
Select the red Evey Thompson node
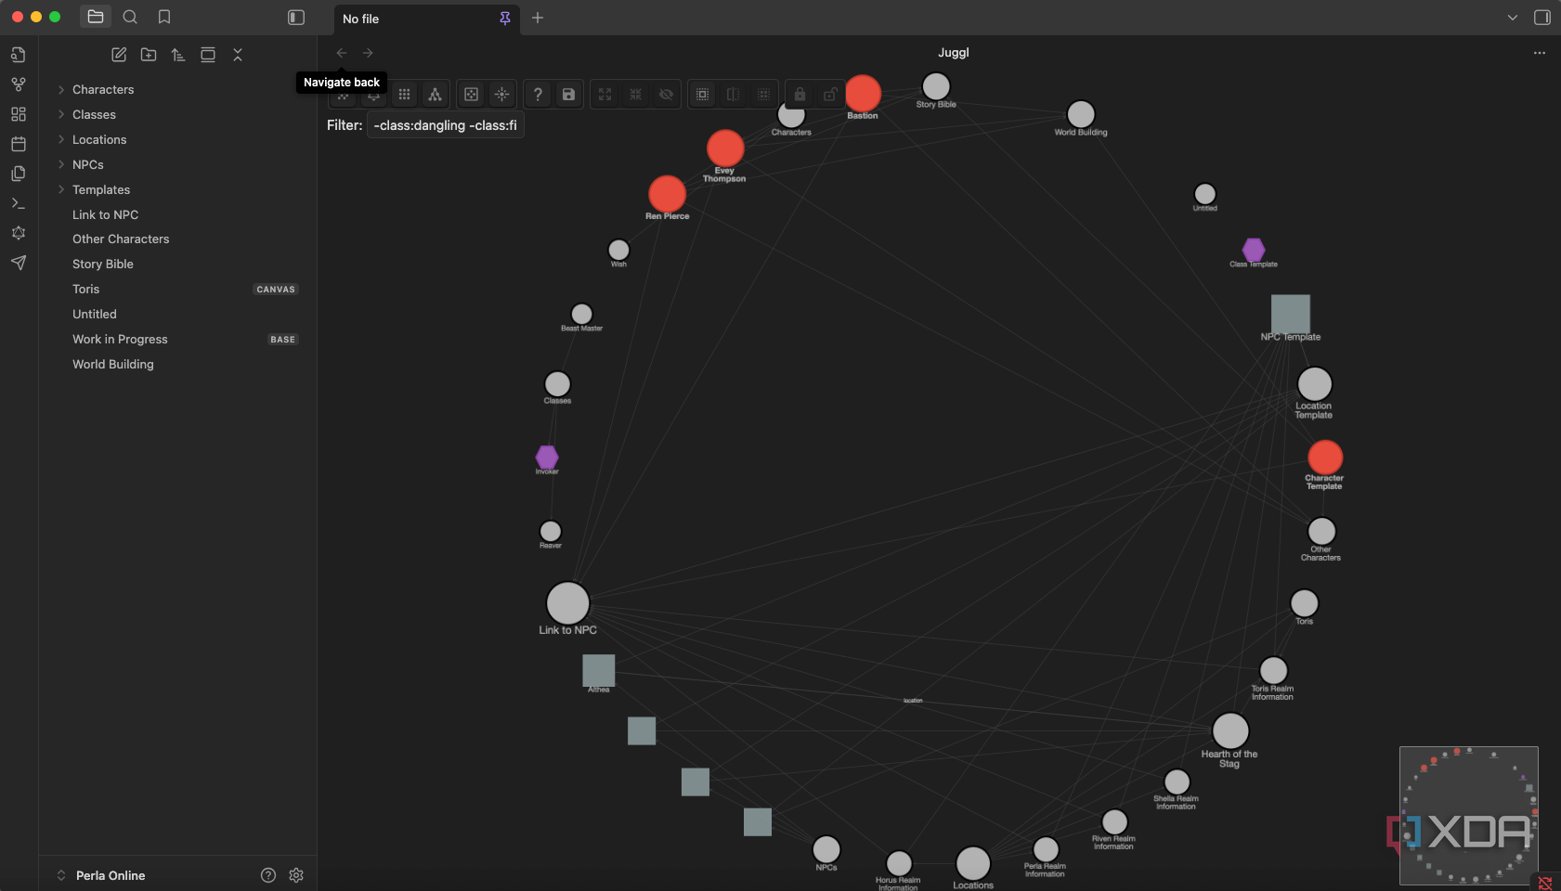[725, 148]
